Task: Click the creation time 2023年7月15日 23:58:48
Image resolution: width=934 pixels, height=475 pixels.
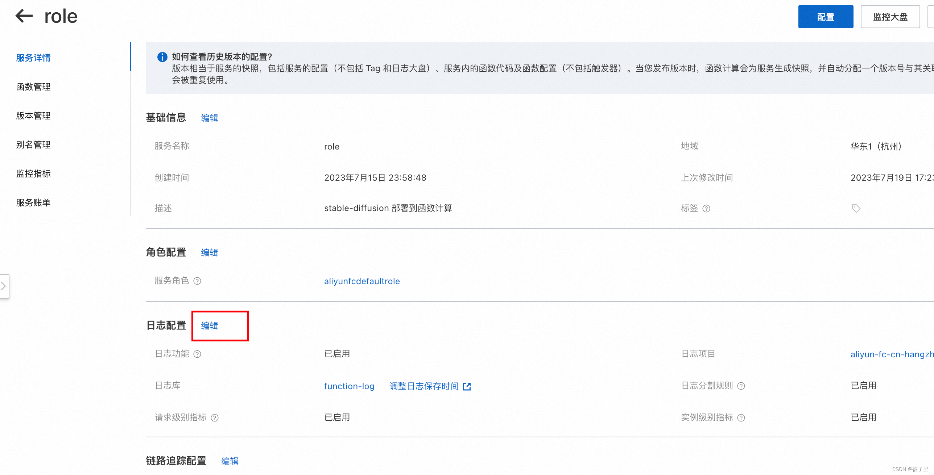Action: (375, 178)
